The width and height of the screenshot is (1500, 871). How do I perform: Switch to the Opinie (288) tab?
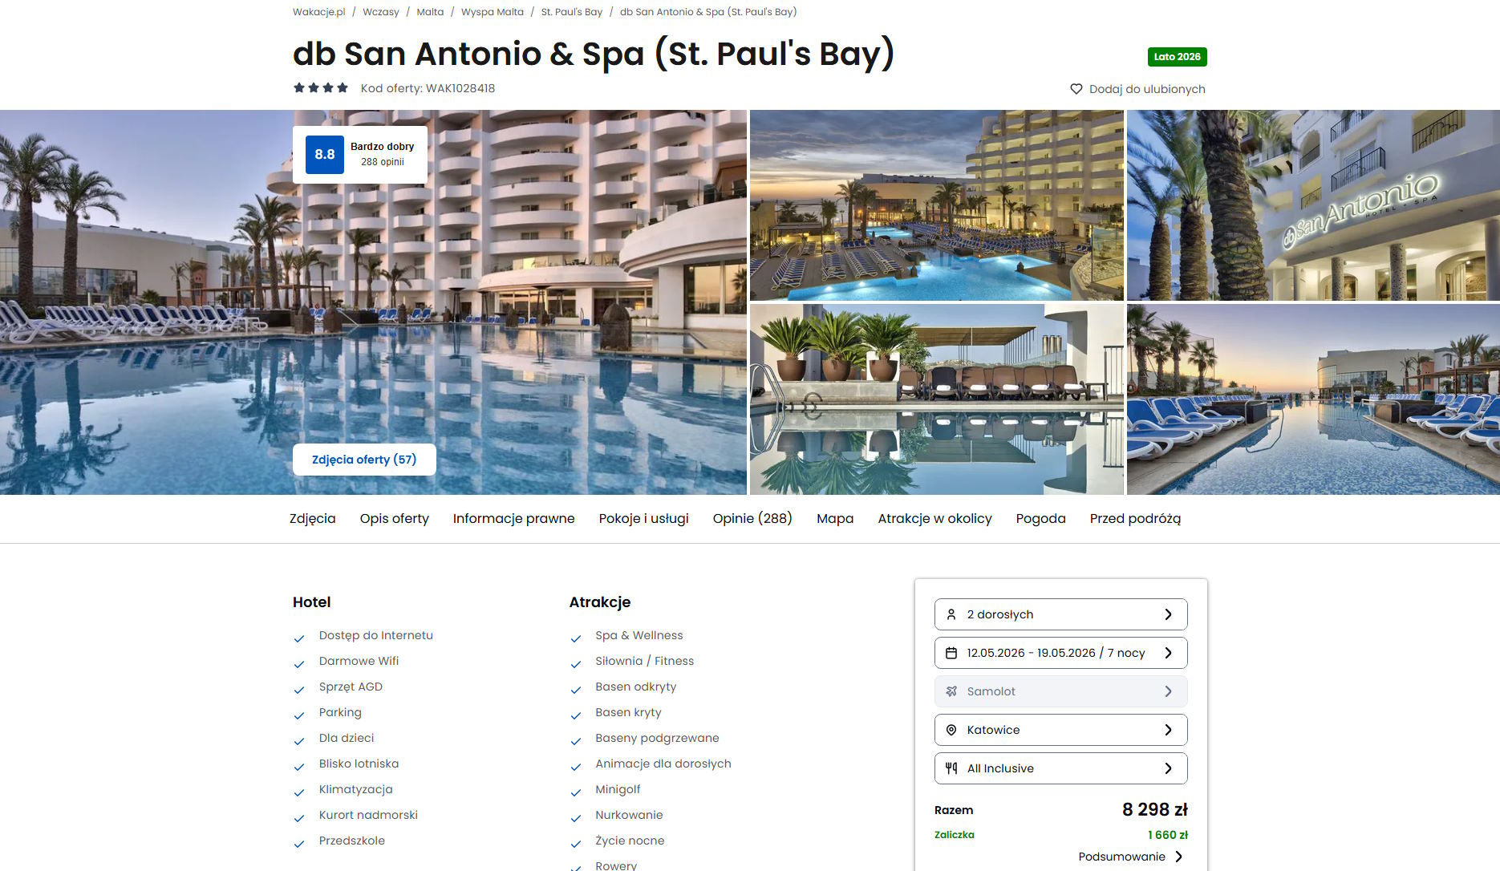coord(752,519)
